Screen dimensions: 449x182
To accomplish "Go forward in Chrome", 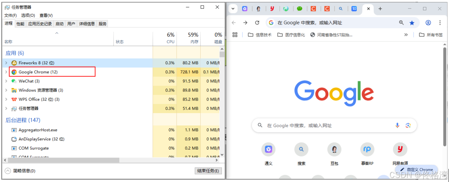I will [245, 23].
